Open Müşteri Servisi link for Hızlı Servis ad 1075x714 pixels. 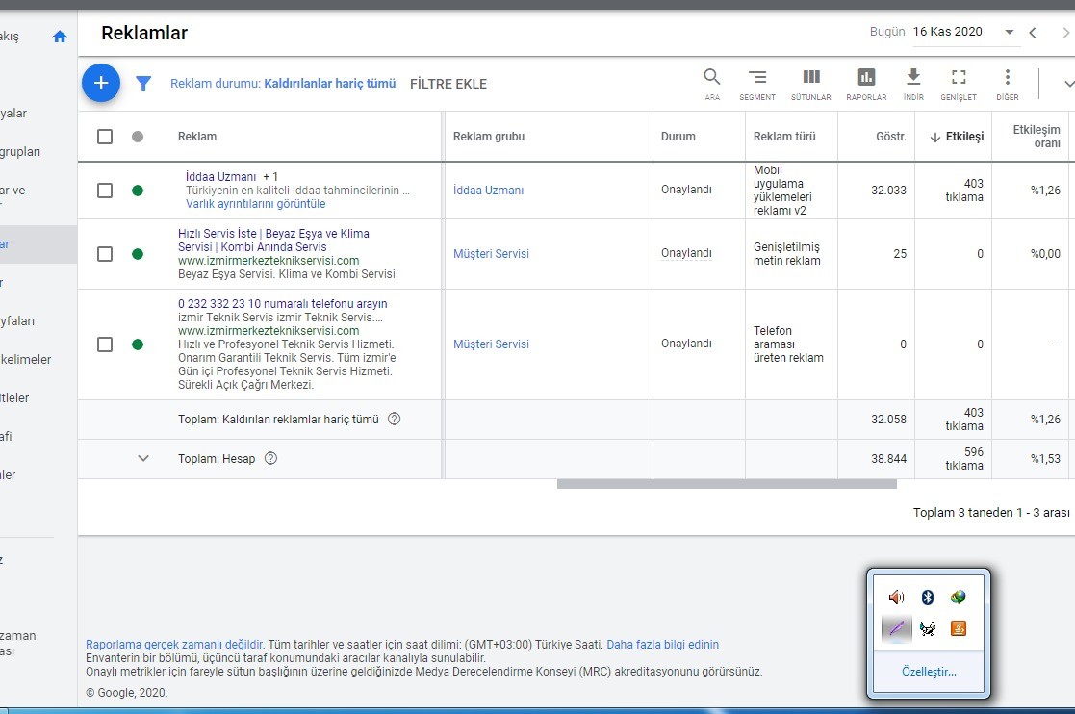pyautogui.click(x=491, y=253)
